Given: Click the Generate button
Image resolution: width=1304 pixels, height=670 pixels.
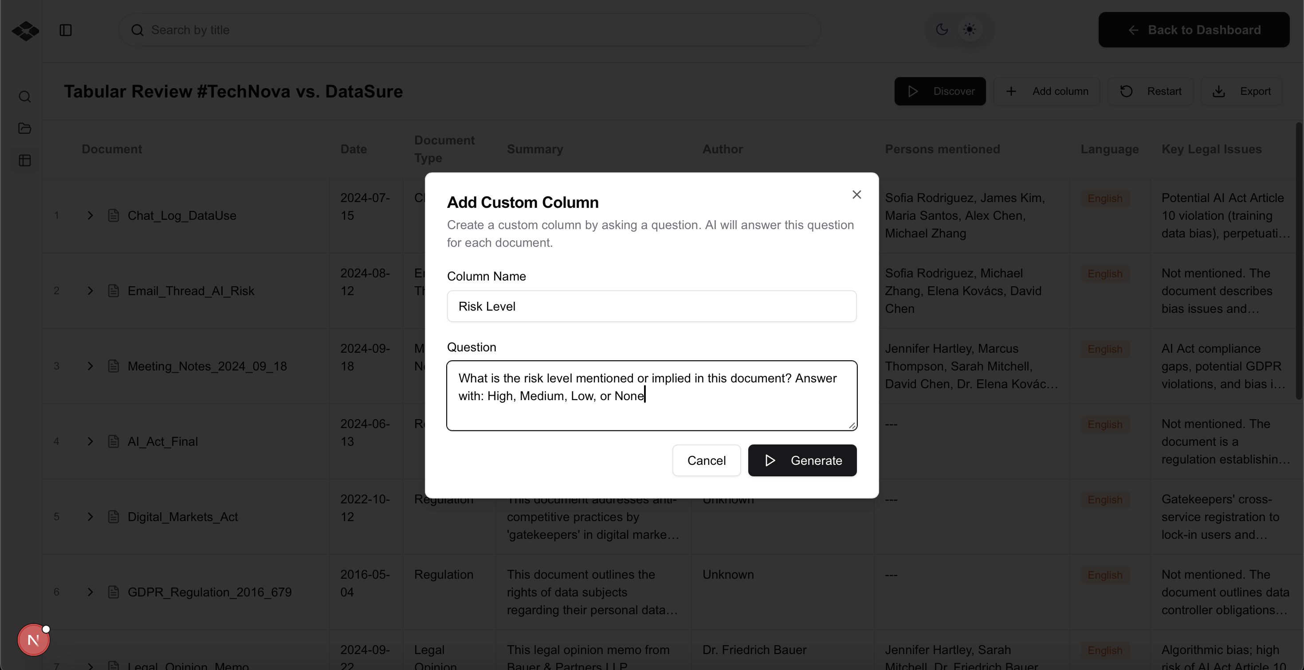Looking at the screenshot, I should (x=802, y=460).
